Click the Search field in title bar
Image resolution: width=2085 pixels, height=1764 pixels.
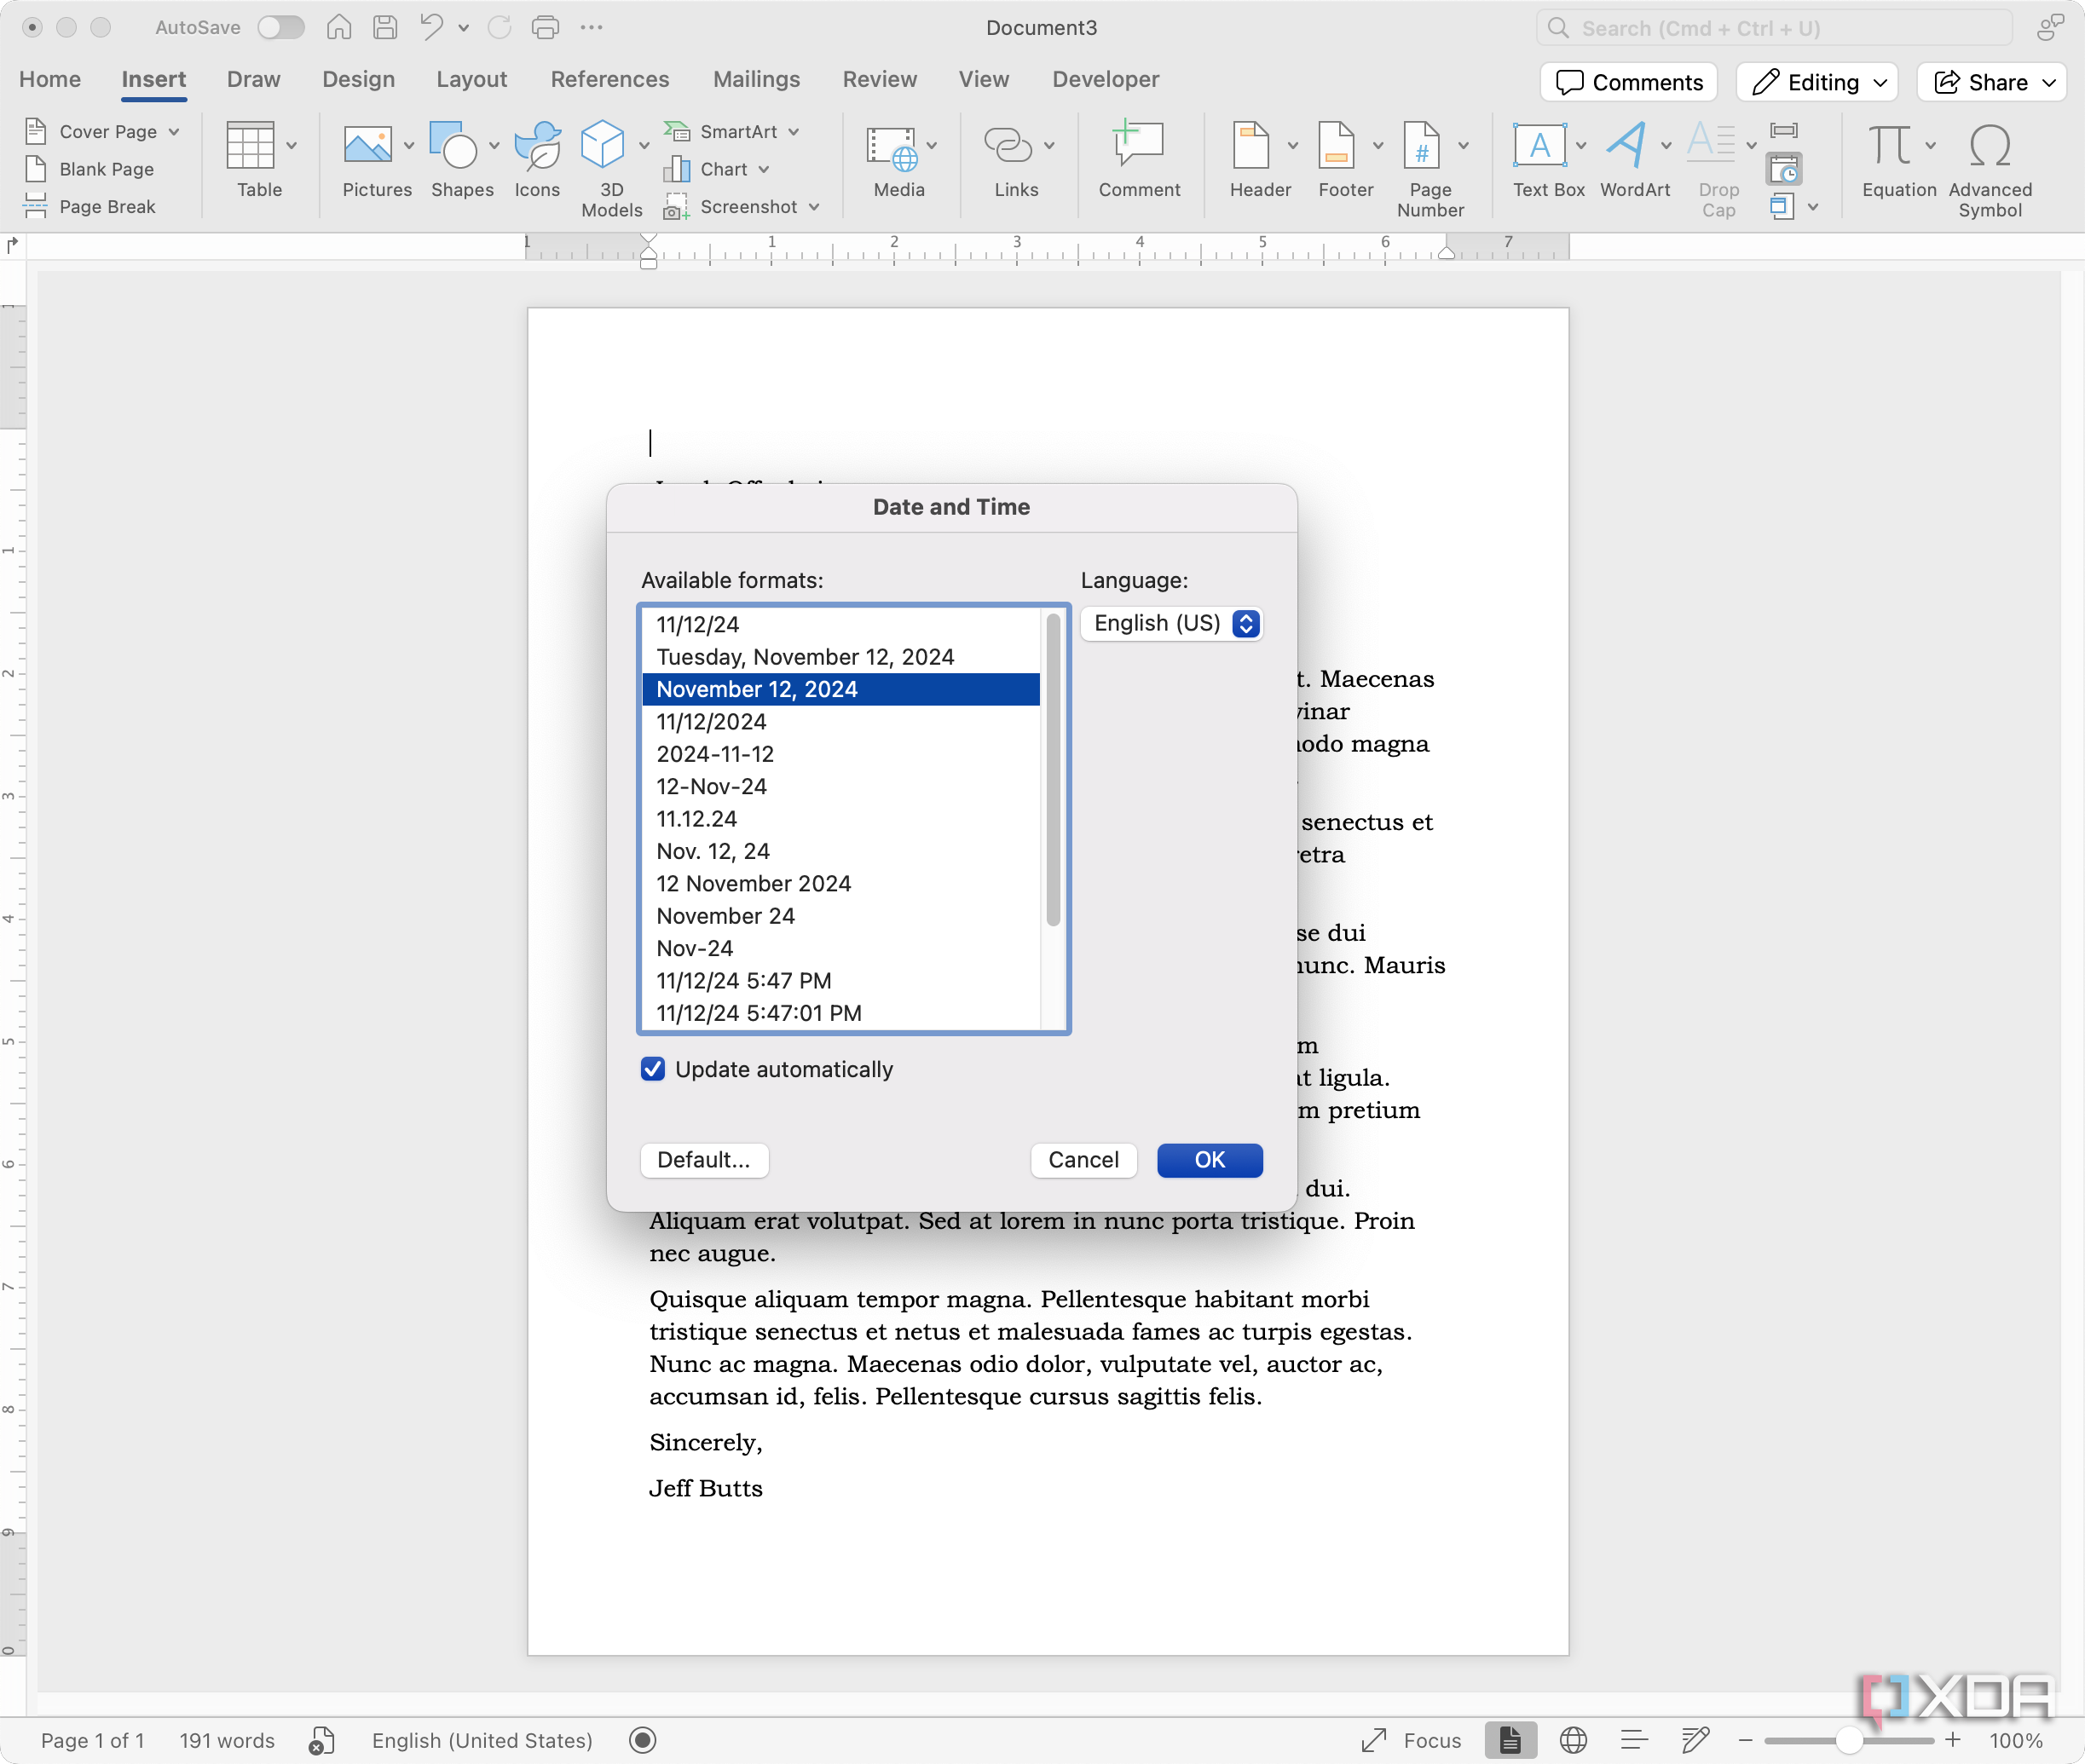click(1774, 27)
